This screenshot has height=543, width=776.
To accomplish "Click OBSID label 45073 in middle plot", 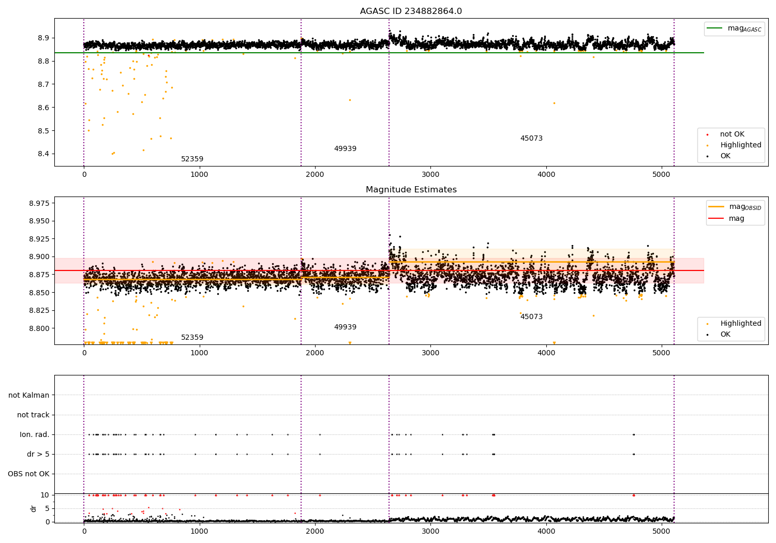I will 531,317.
